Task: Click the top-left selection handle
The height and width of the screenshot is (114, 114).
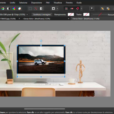Action: 17,46
